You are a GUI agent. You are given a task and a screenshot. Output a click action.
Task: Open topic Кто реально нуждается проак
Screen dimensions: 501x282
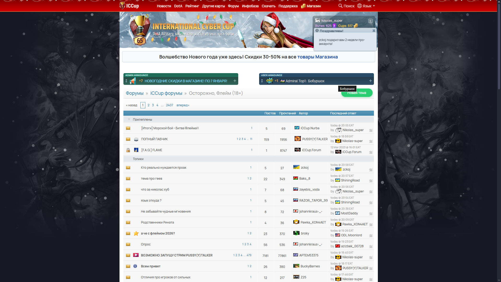[163, 168]
